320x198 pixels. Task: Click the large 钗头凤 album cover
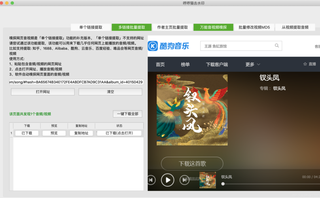[x=192, y=110]
